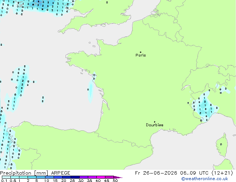Click legend scale label '45'
236x182 pixels.
click(x=106, y=181)
